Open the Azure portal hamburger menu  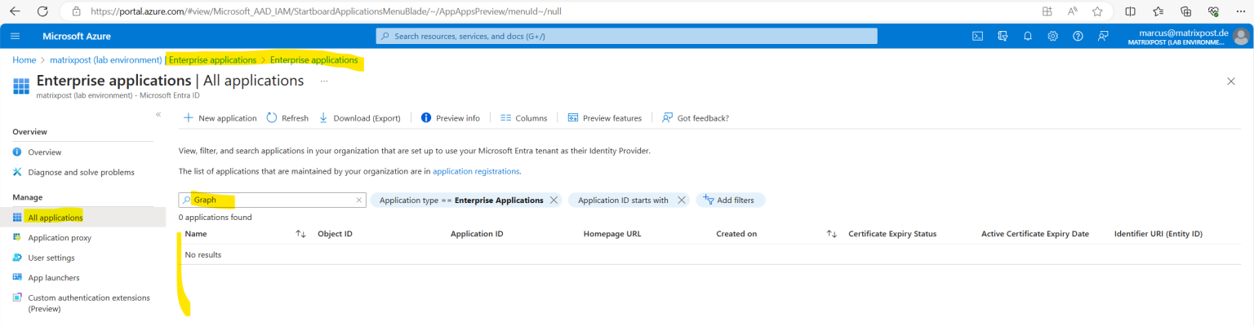coord(15,36)
